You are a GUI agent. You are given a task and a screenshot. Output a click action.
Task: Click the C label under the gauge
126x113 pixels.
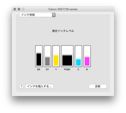pos(78,69)
